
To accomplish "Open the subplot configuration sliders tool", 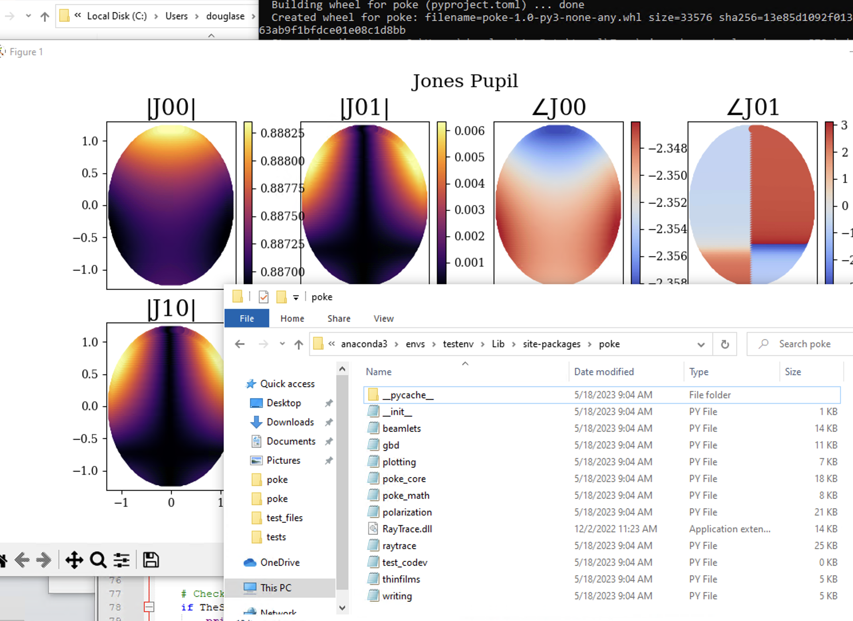I will tap(122, 560).
